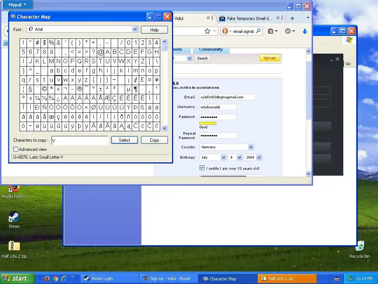Open the Steam desktop shortcut icon
378x284 pixels.
(14, 220)
